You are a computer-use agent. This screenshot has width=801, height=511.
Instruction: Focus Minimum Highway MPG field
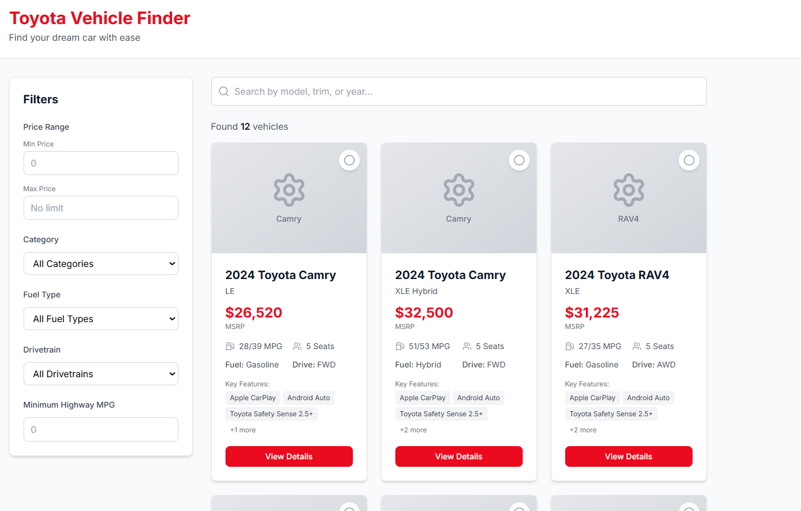pos(101,429)
